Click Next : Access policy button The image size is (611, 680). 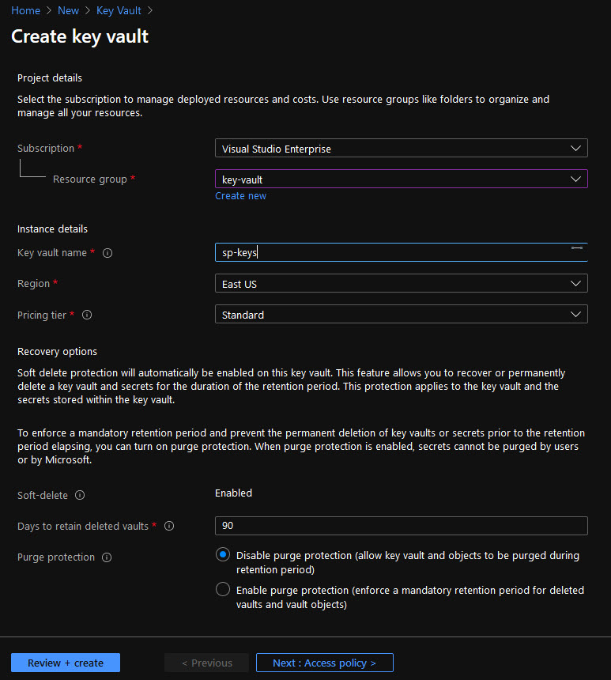(x=324, y=663)
